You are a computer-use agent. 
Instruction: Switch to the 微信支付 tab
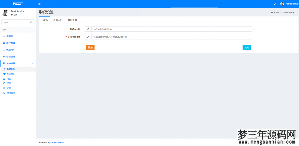(x=58, y=20)
